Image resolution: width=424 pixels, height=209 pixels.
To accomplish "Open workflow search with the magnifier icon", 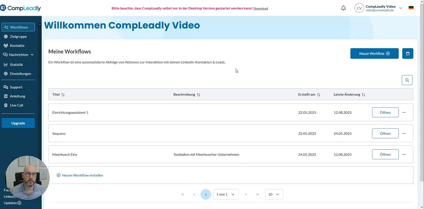I will click(407, 80).
